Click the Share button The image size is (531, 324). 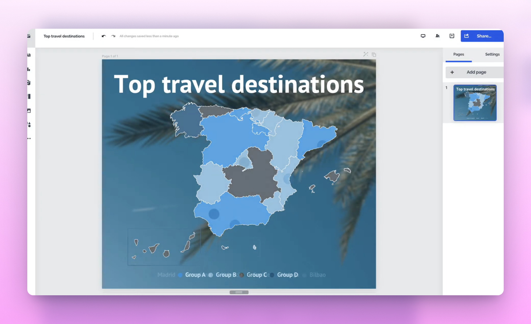tap(482, 36)
